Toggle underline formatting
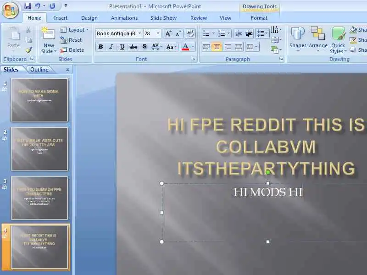 click(x=122, y=47)
